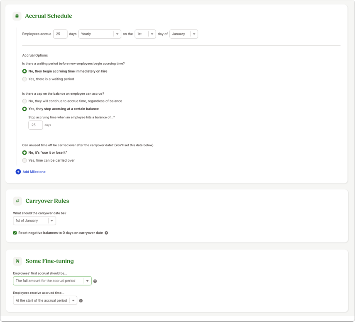Open the January month dropdown
Image resolution: width=355 pixels, height=322 pixels.
pos(184,34)
